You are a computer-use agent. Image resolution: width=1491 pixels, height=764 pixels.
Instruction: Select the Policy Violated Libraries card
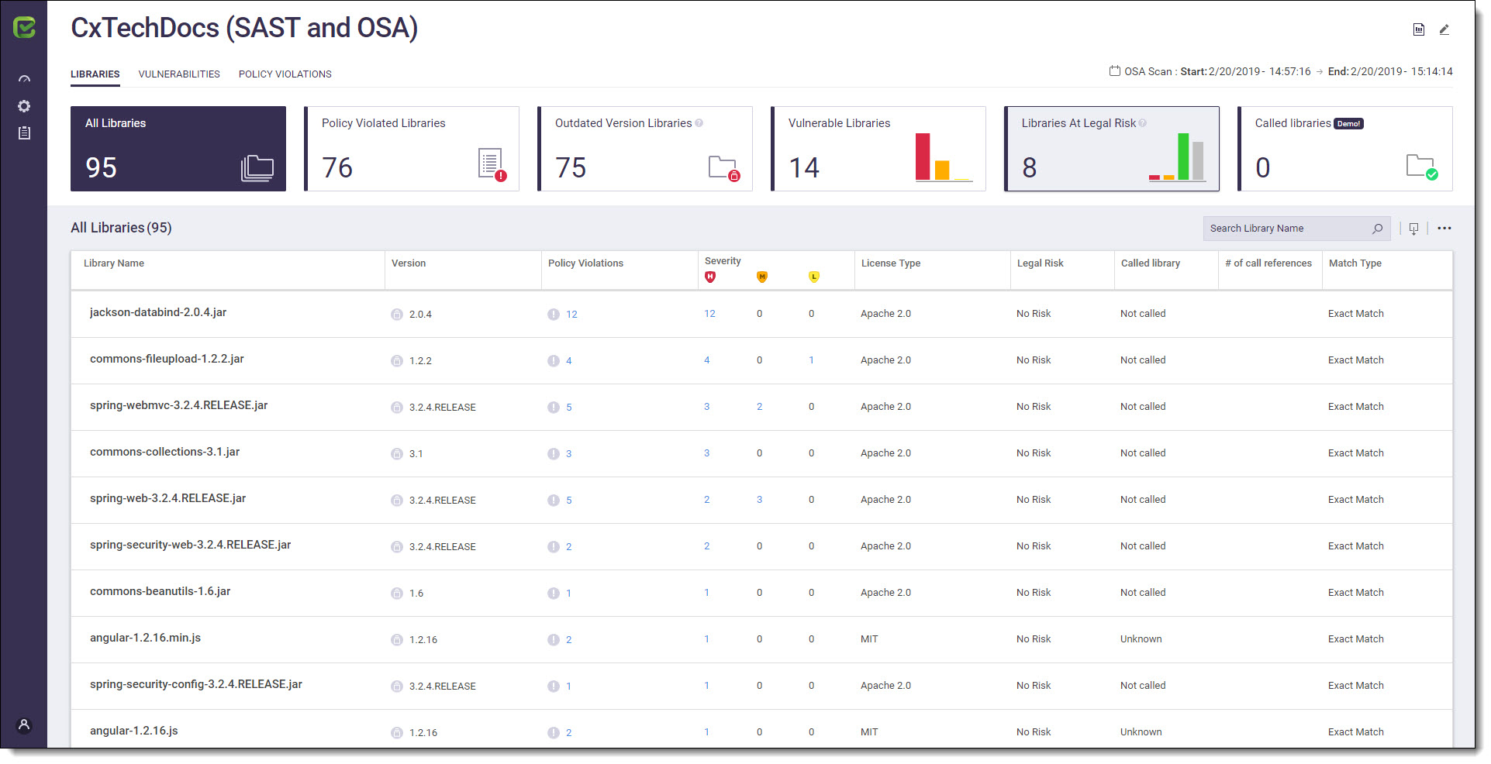tap(412, 149)
